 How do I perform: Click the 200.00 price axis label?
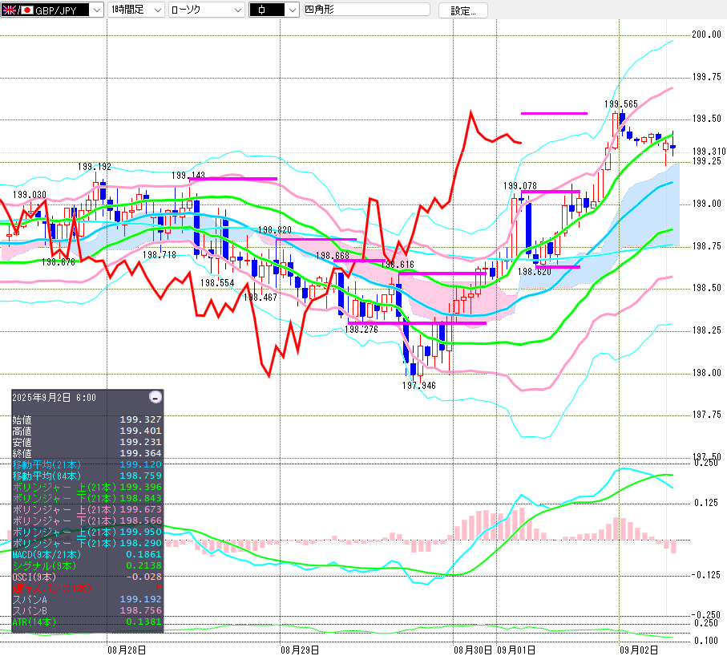pos(707,34)
